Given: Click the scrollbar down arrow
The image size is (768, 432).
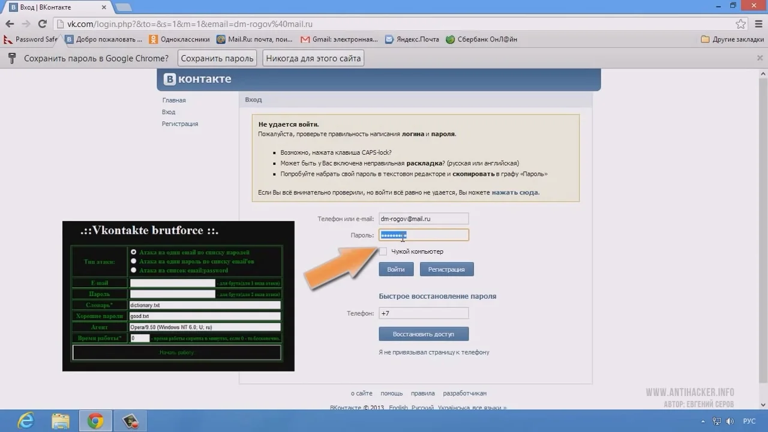Looking at the screenshot, I should click(x=763, y=406).
